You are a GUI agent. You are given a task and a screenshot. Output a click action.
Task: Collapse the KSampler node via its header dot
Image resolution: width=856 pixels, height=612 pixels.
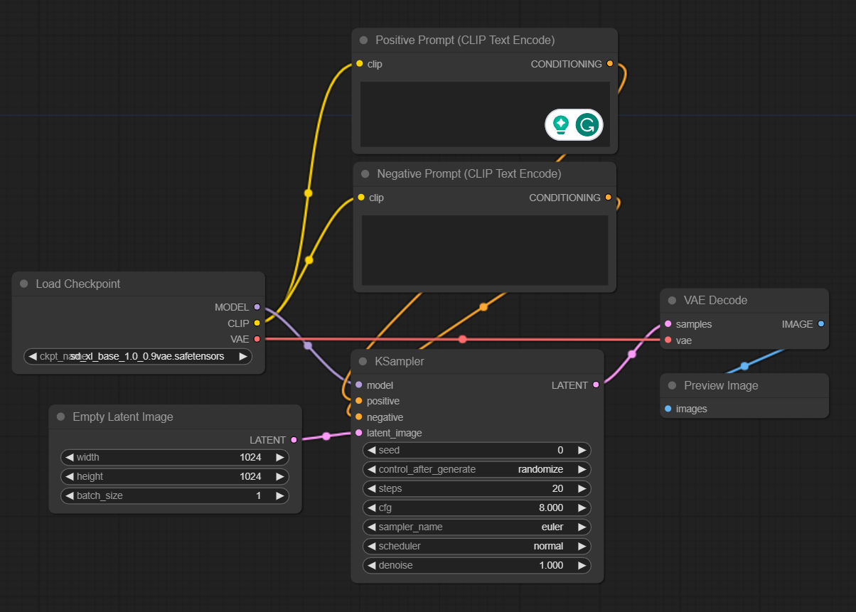coord(365,361)
